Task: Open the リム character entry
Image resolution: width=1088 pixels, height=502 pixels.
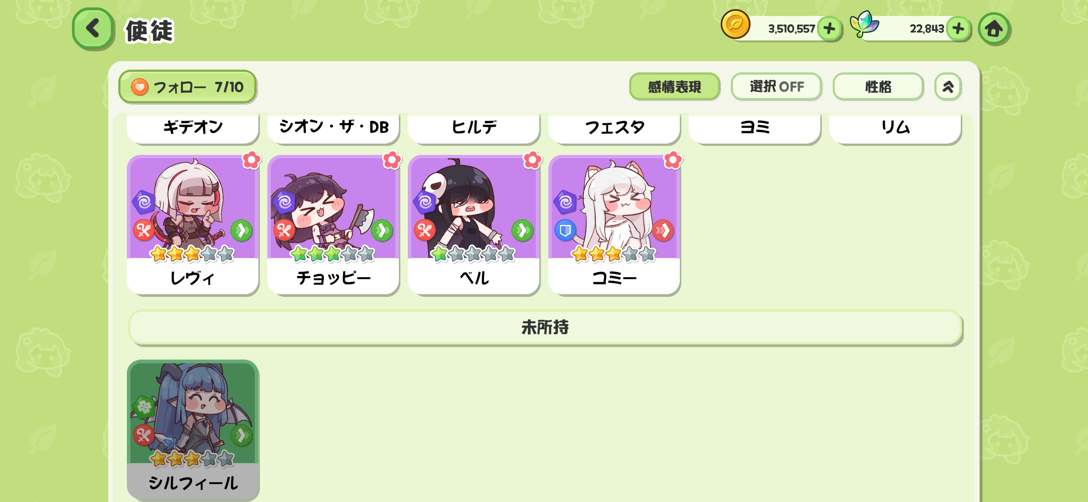Action: pos(895,128)
